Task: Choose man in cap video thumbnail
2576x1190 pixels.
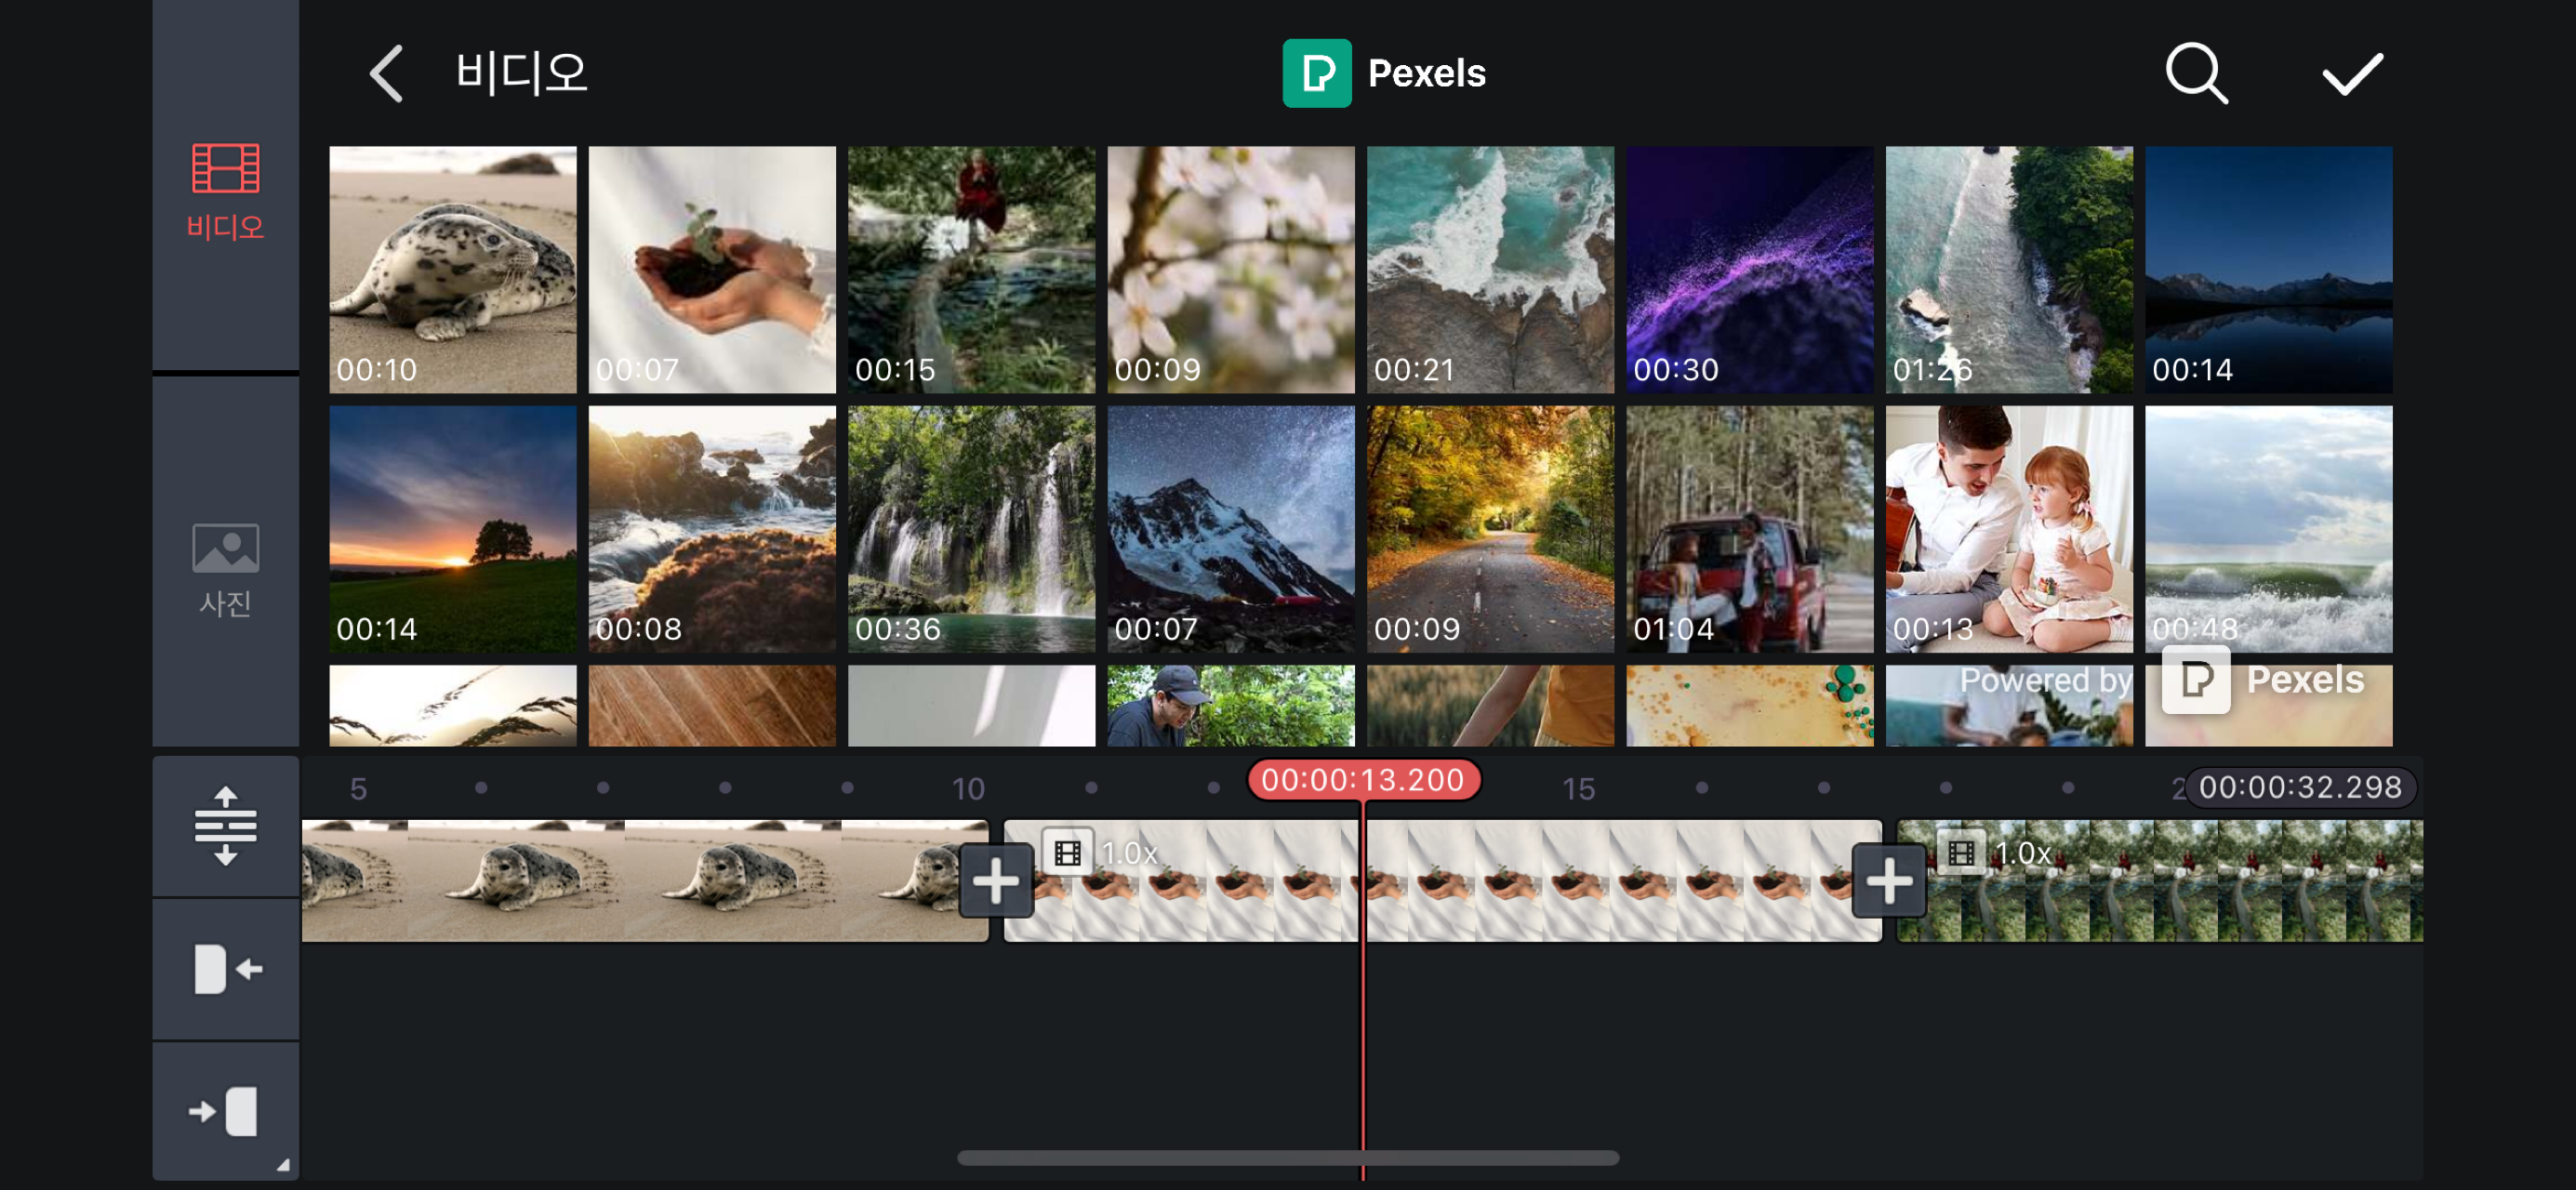Action: pyautogui.click(x=1231, y=706)
